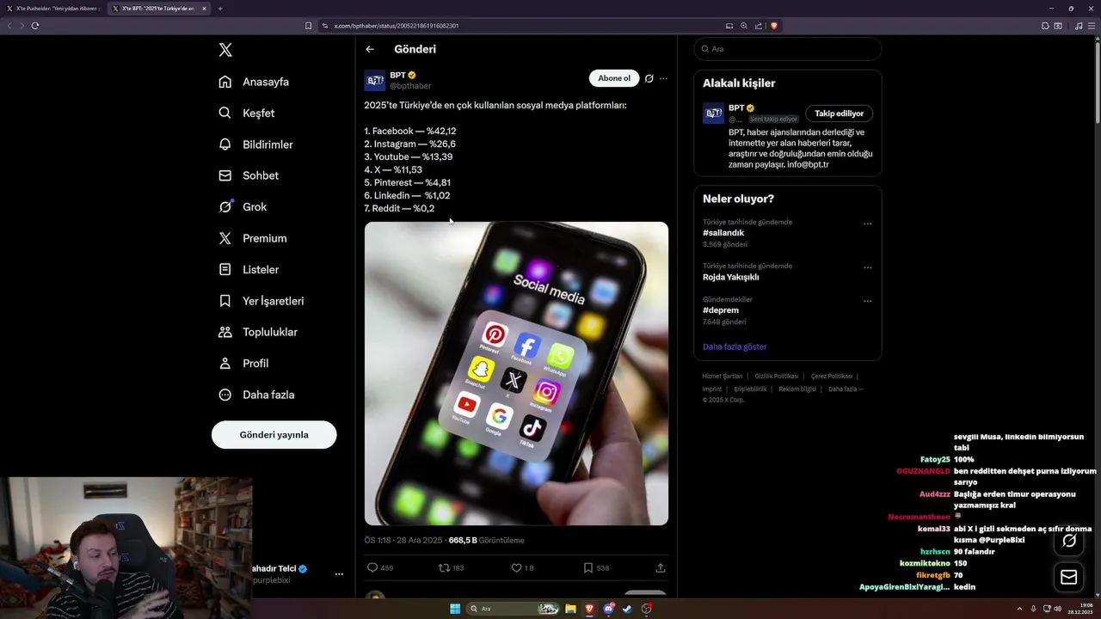
Task: Click Abone ol subscribe button
Action: (614, 78)
